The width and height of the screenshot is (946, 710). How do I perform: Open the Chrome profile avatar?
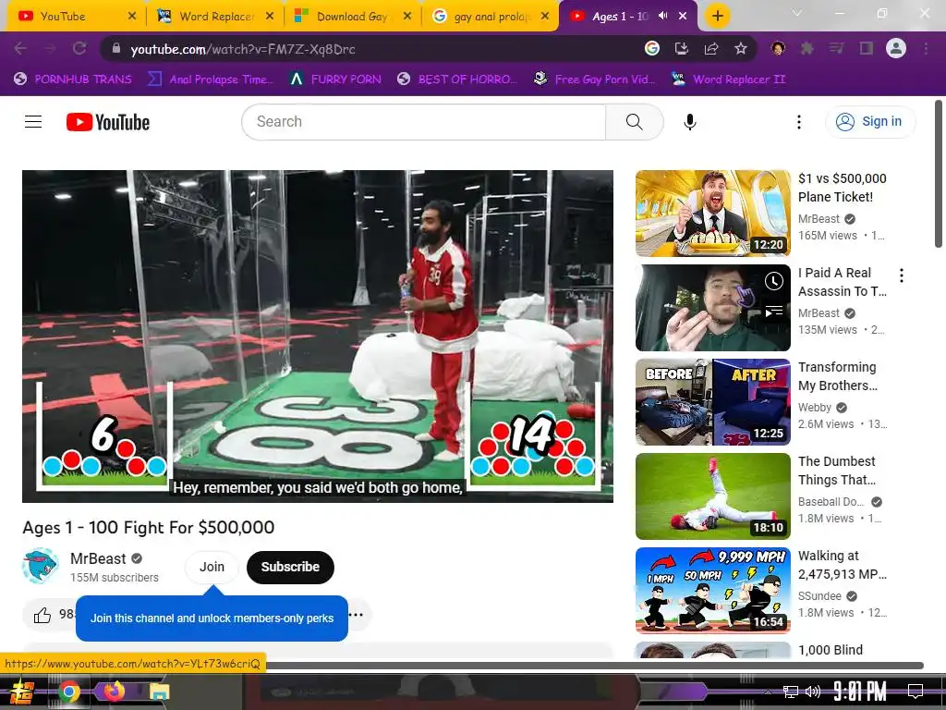pyautogui.click(x=896, y=48)
